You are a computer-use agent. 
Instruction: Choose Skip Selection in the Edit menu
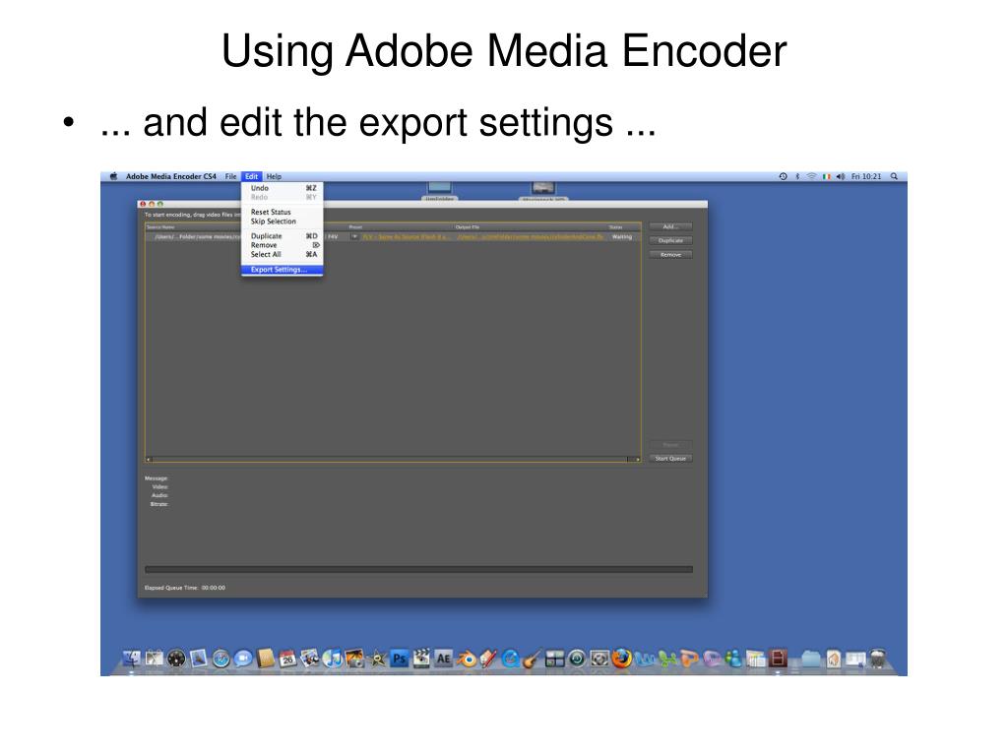(x=282, y=221)
